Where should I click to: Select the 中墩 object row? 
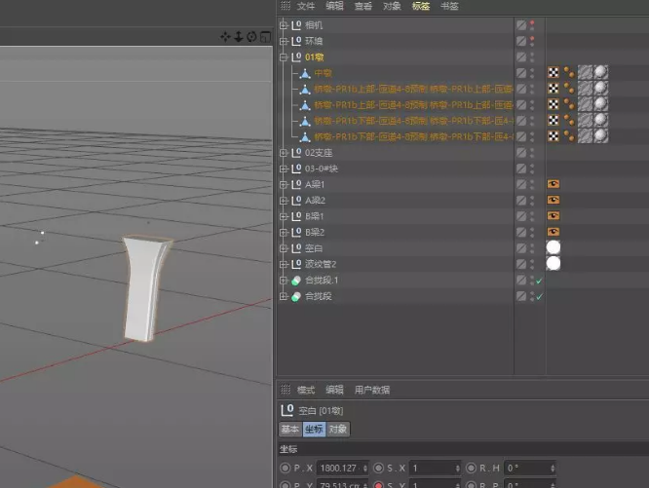point(324,73)
